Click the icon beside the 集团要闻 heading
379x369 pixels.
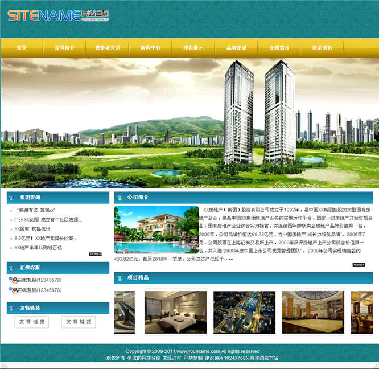point(11,198)
